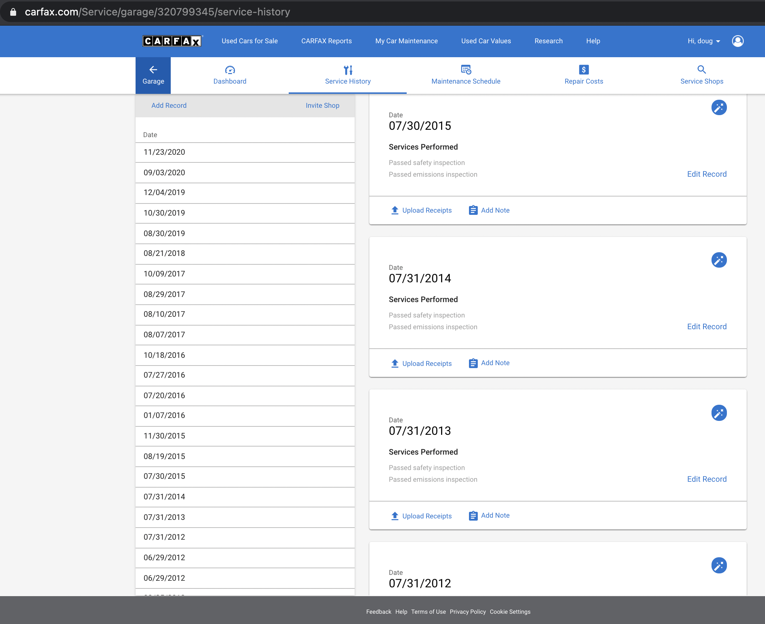
Task: Click magic wand icon on 07/31/2013 record
Action: (x=719, y=413)
